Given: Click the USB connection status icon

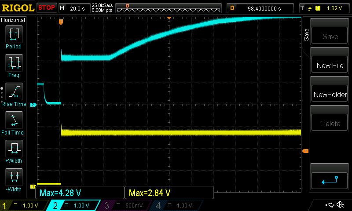Looking at the screenshot, I should coord(330,205).
